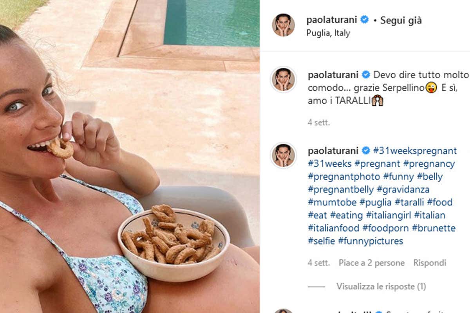Click the avatar beside the hashtag comment

click(283, 155)
